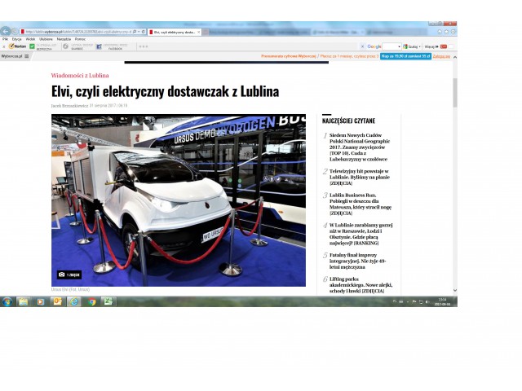
Task: Open the Wyborcza.pl hamburger menu
Action: (x=27, y=56)
